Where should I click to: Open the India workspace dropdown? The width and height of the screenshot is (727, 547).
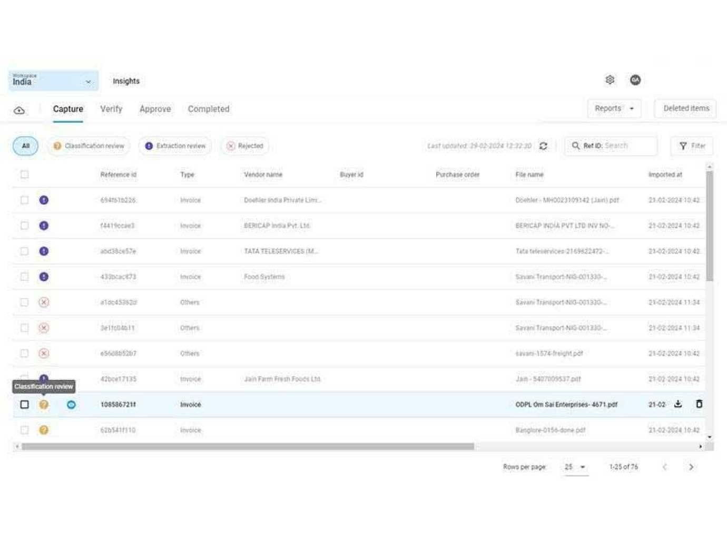[53, 81]
